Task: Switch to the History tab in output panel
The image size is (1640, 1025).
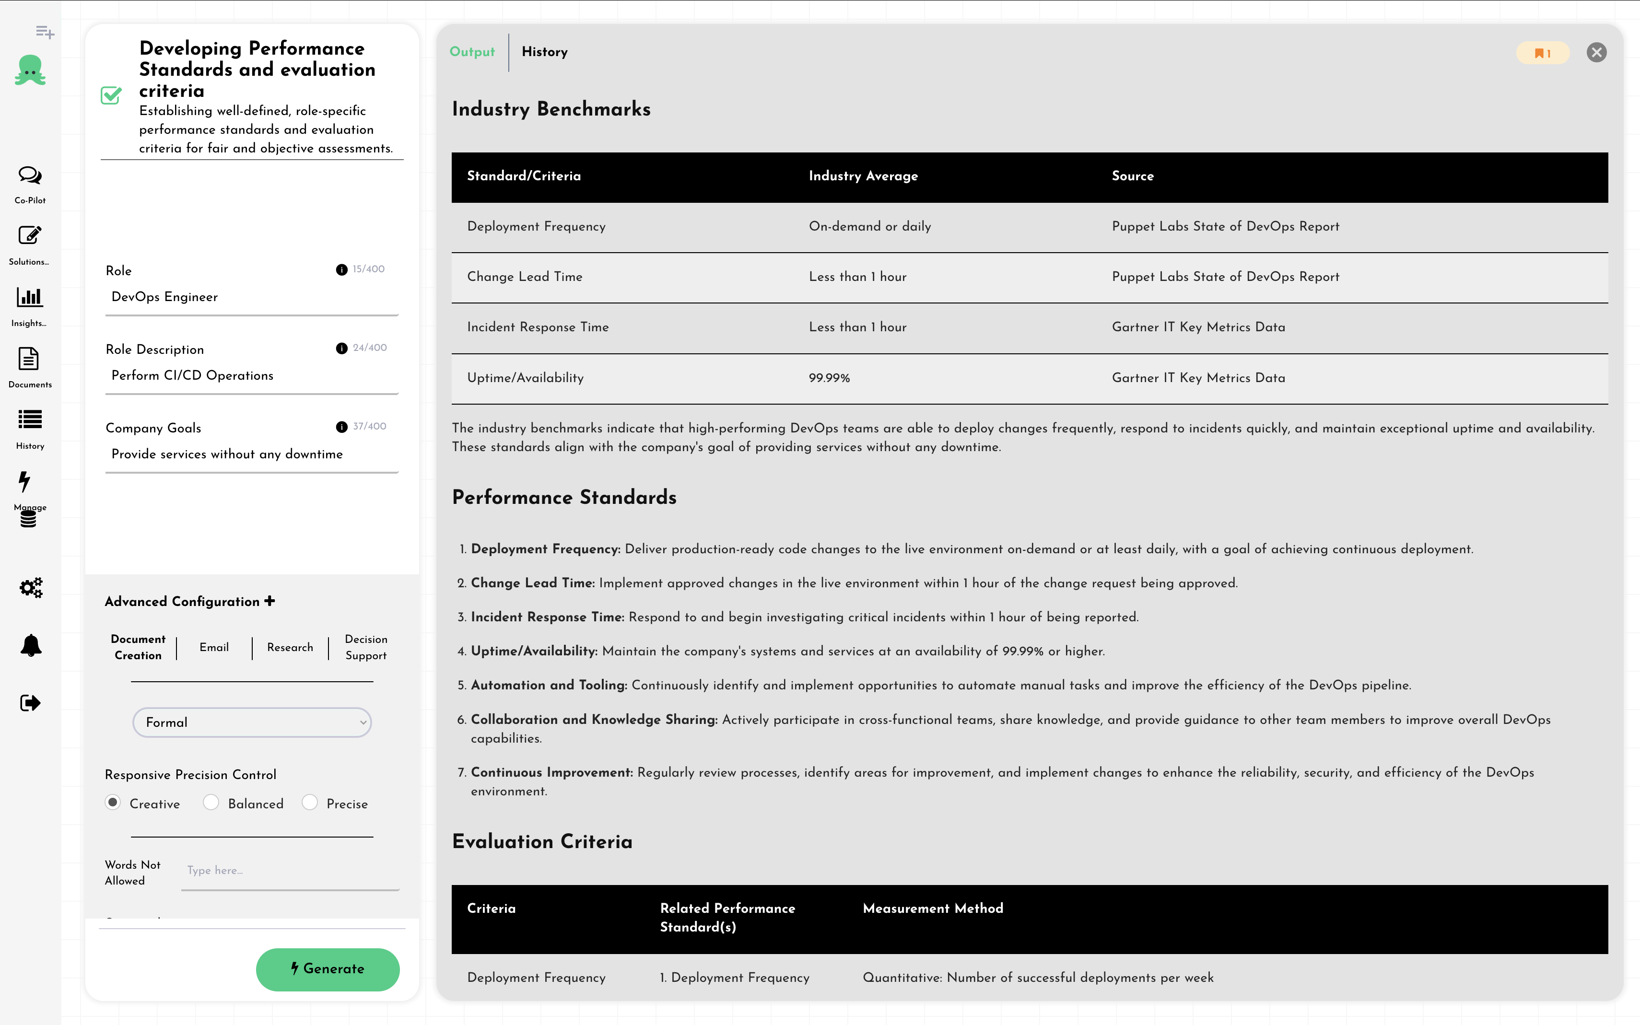Action: tap(544, 52)
